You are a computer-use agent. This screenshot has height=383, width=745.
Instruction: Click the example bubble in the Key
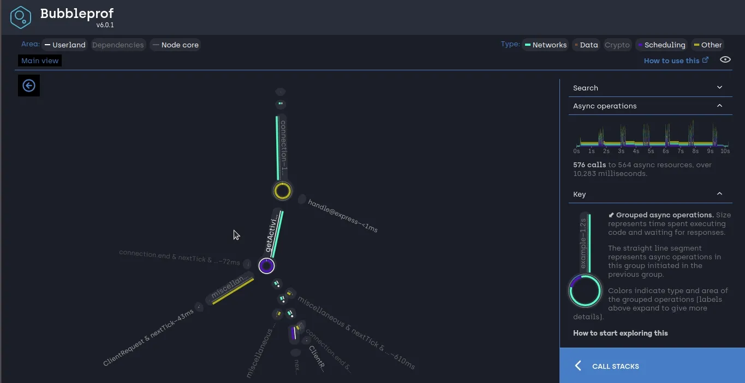click(585, 291)
